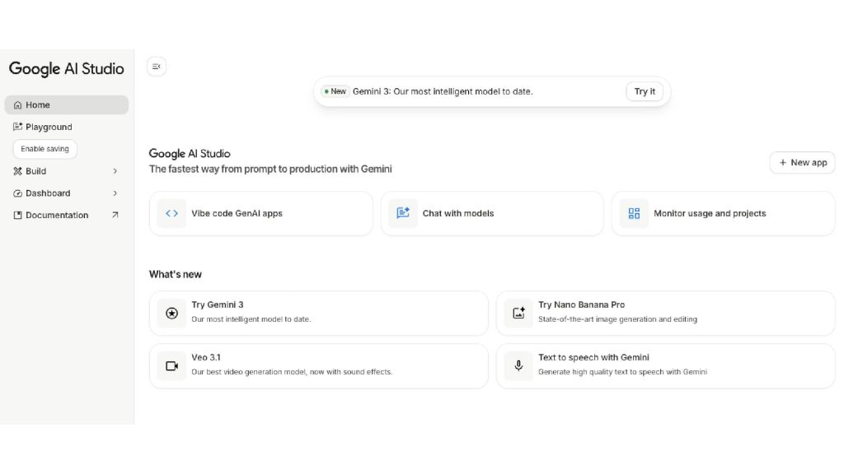Collapse the sidebar with the toggle icon
The height and width of the screenshot is (474, 844).
[157, 67]
